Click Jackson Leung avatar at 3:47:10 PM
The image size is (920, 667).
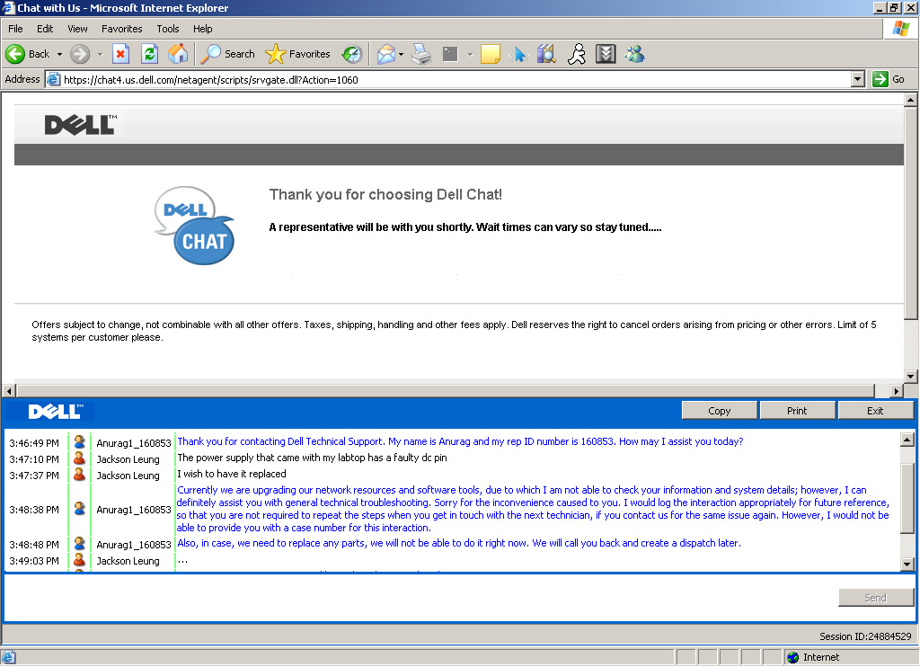click(79, 458)
